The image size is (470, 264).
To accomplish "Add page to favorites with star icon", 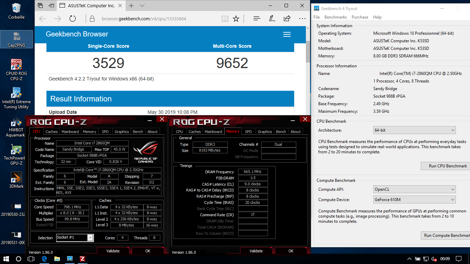I will (236, 19).
